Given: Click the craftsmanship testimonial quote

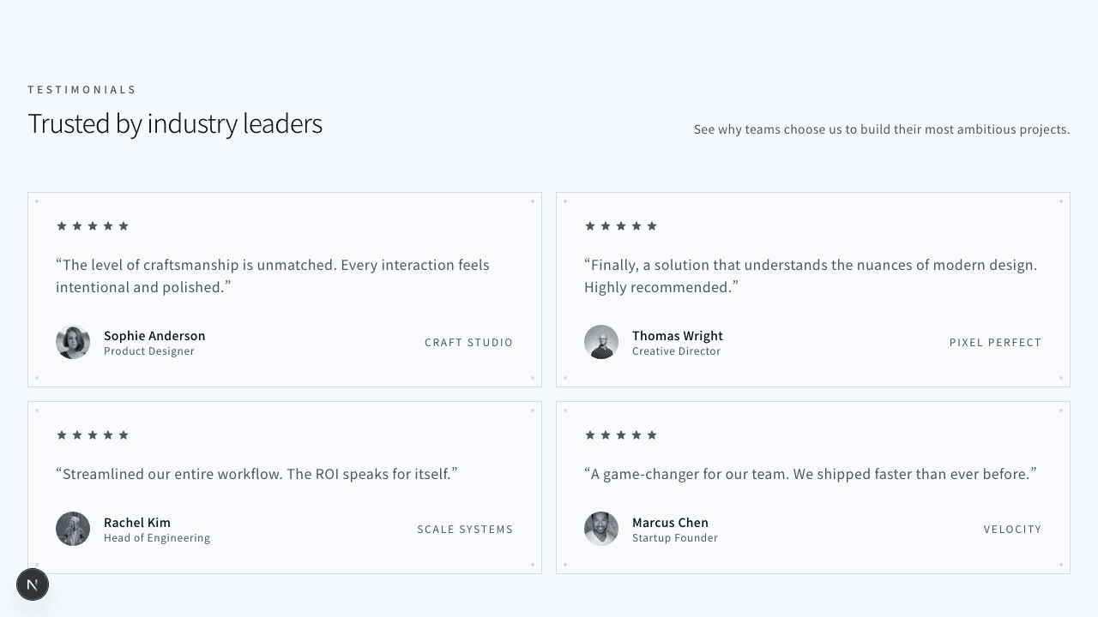Looking at the screenshot, I should tap(273, 276).
